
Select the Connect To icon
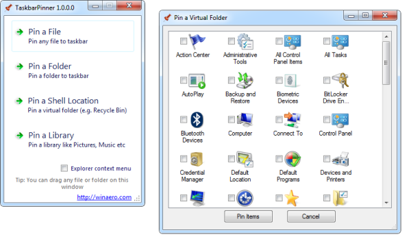pyautogui.click(x=292, y=120)
